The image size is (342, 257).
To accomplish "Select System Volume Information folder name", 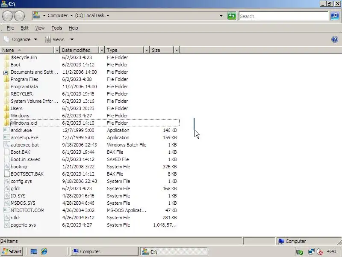I will (x=34, y=101).
